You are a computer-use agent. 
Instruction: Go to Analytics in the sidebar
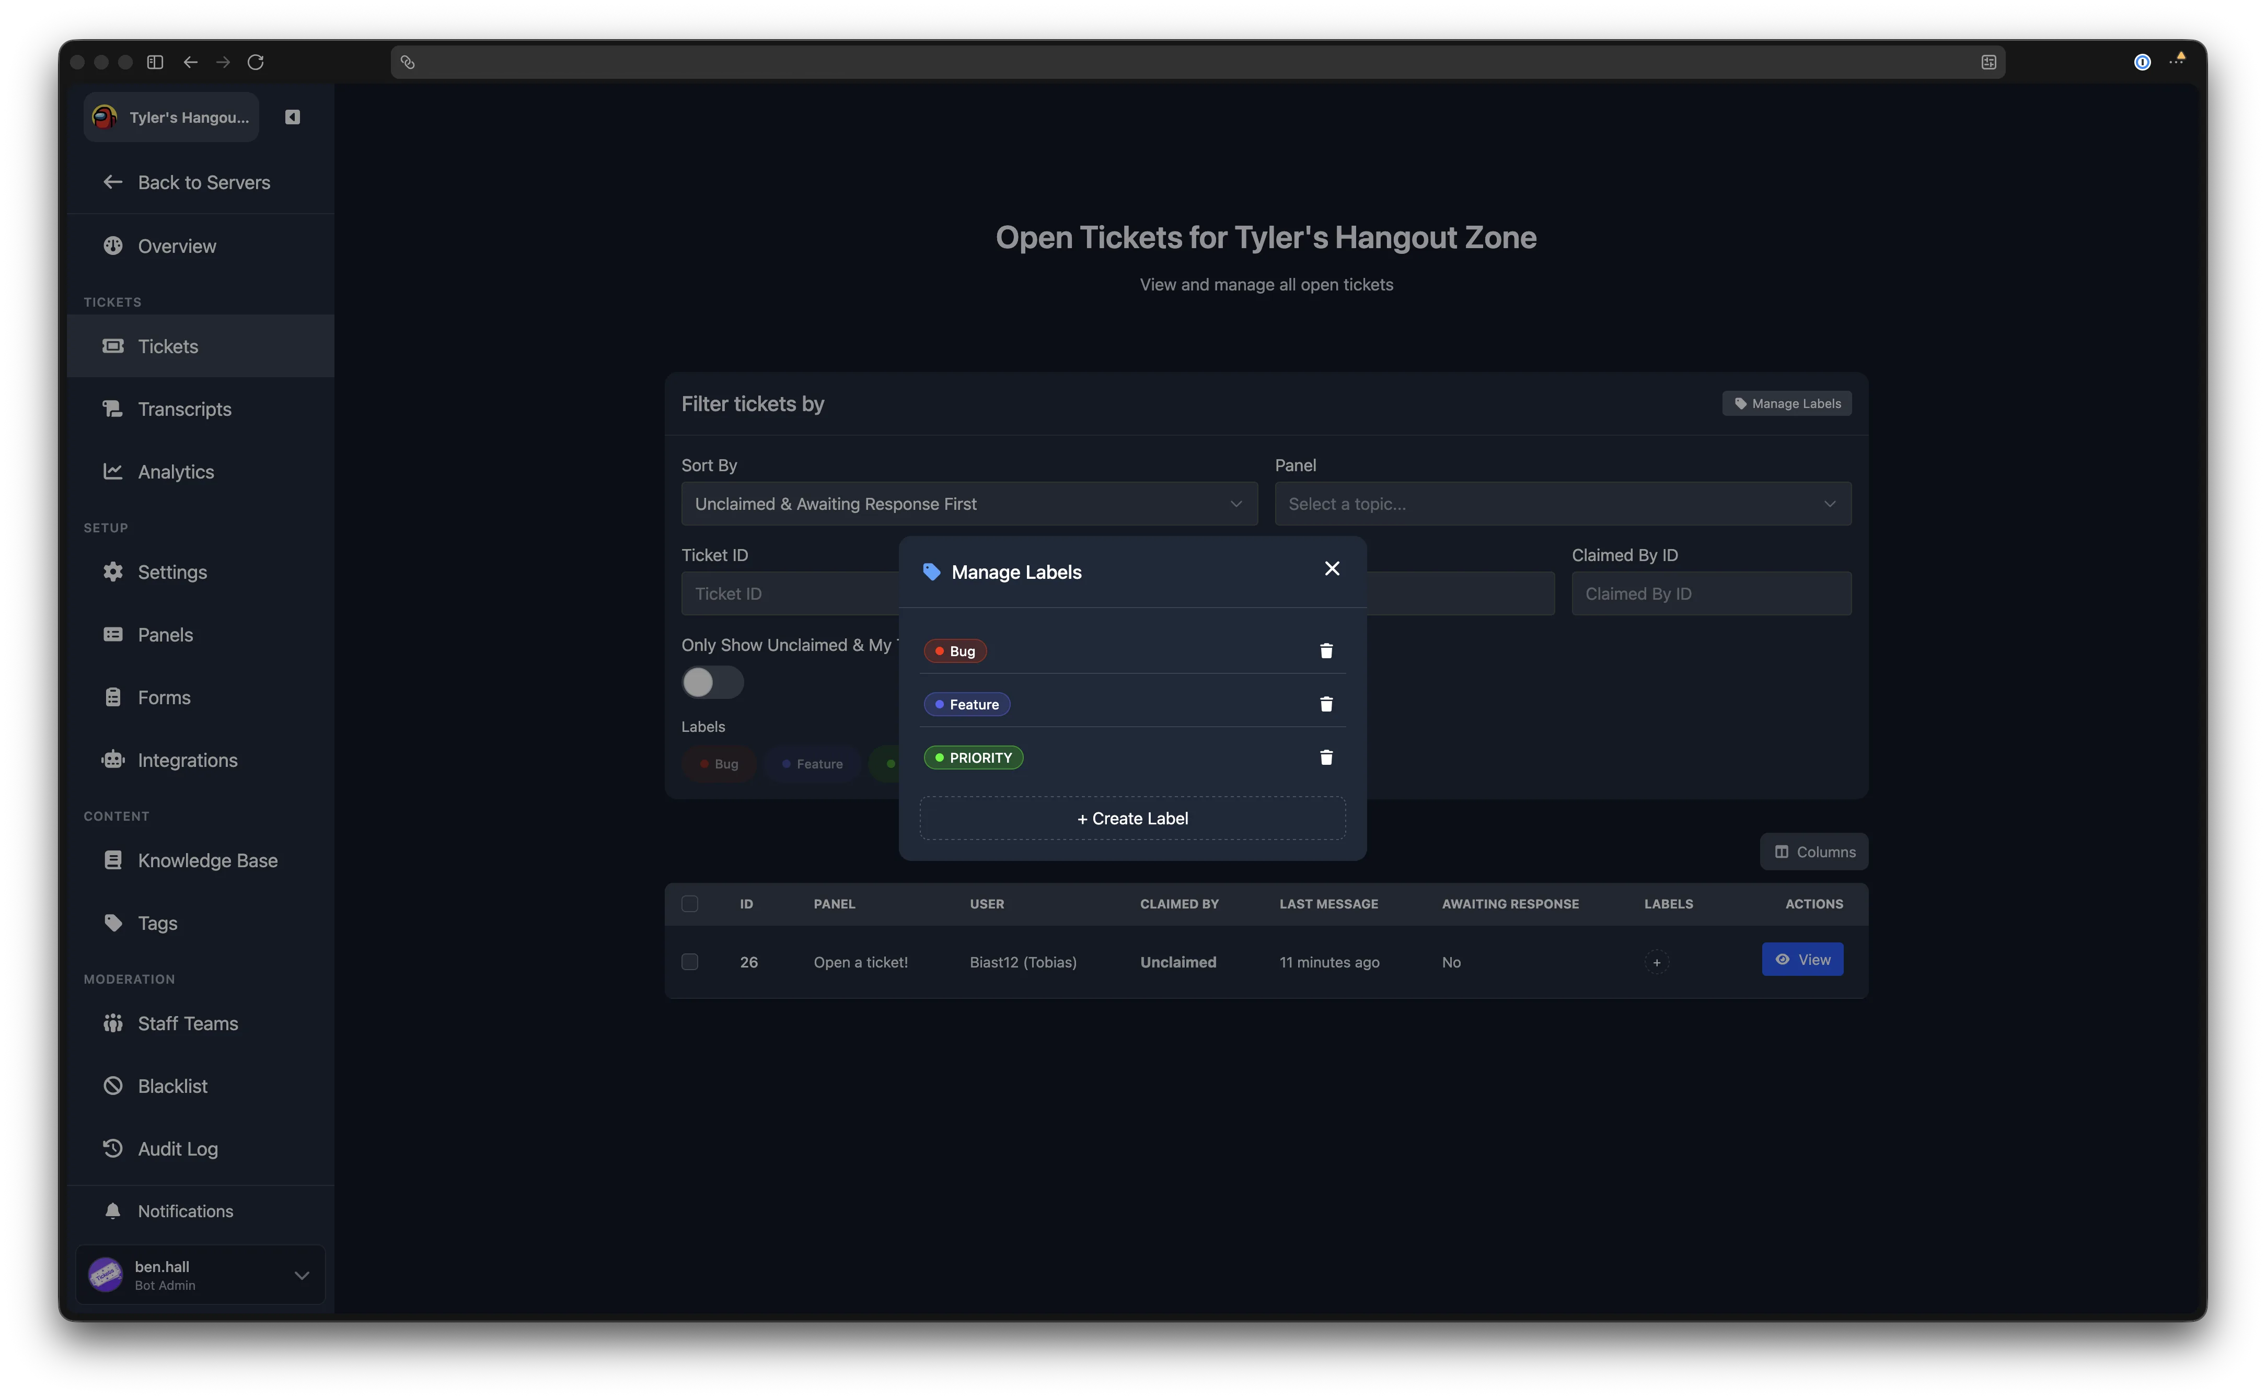(201, 472)
